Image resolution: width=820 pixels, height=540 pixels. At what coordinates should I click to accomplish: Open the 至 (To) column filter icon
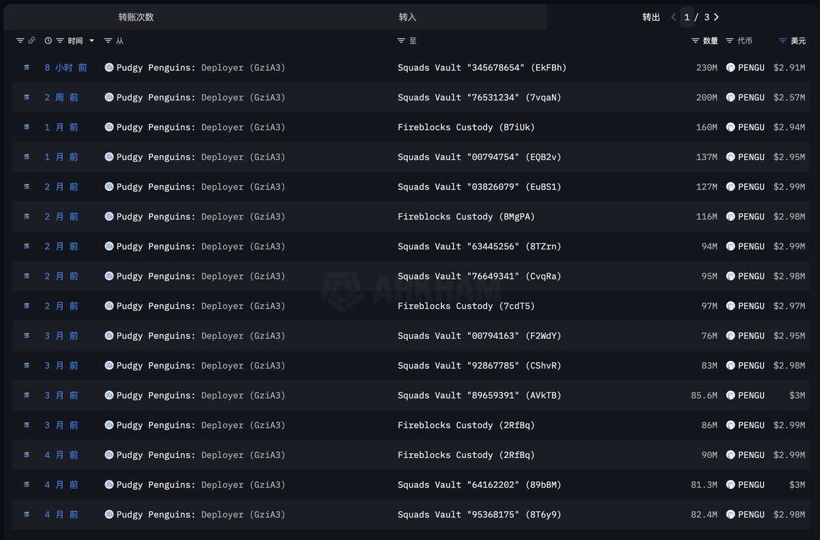pos(401,41)
